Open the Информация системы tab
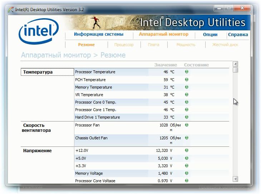Image resolution: width=261 pixels, height=194 pixels. pyautogui.click(x=98, y=35)
